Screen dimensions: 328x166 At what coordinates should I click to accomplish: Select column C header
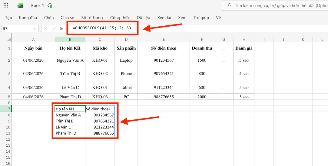point(100,40)
